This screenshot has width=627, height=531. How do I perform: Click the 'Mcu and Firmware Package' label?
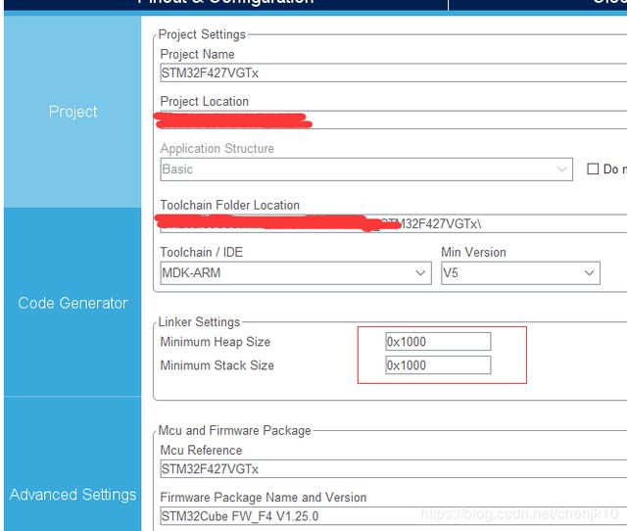point(235,430)
